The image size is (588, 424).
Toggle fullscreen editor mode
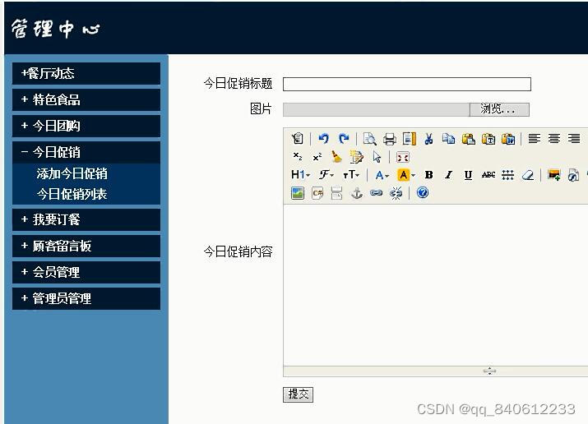(402, 157)
